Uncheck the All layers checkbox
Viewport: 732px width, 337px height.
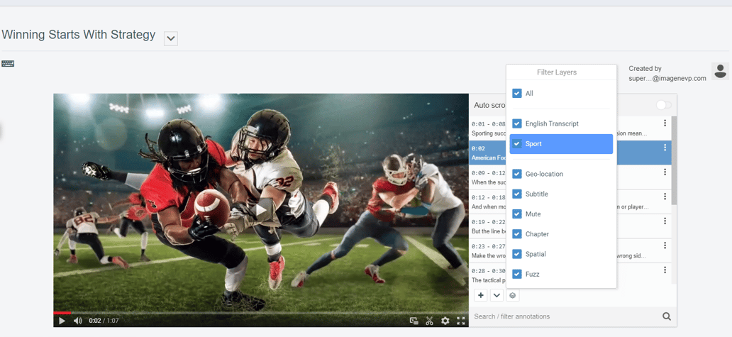tap(517, 94)
